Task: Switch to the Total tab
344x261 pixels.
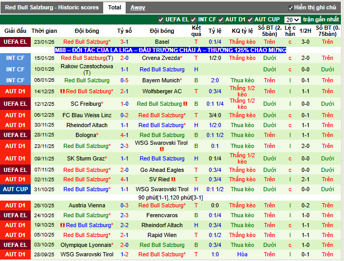Action: pos(115,7)
